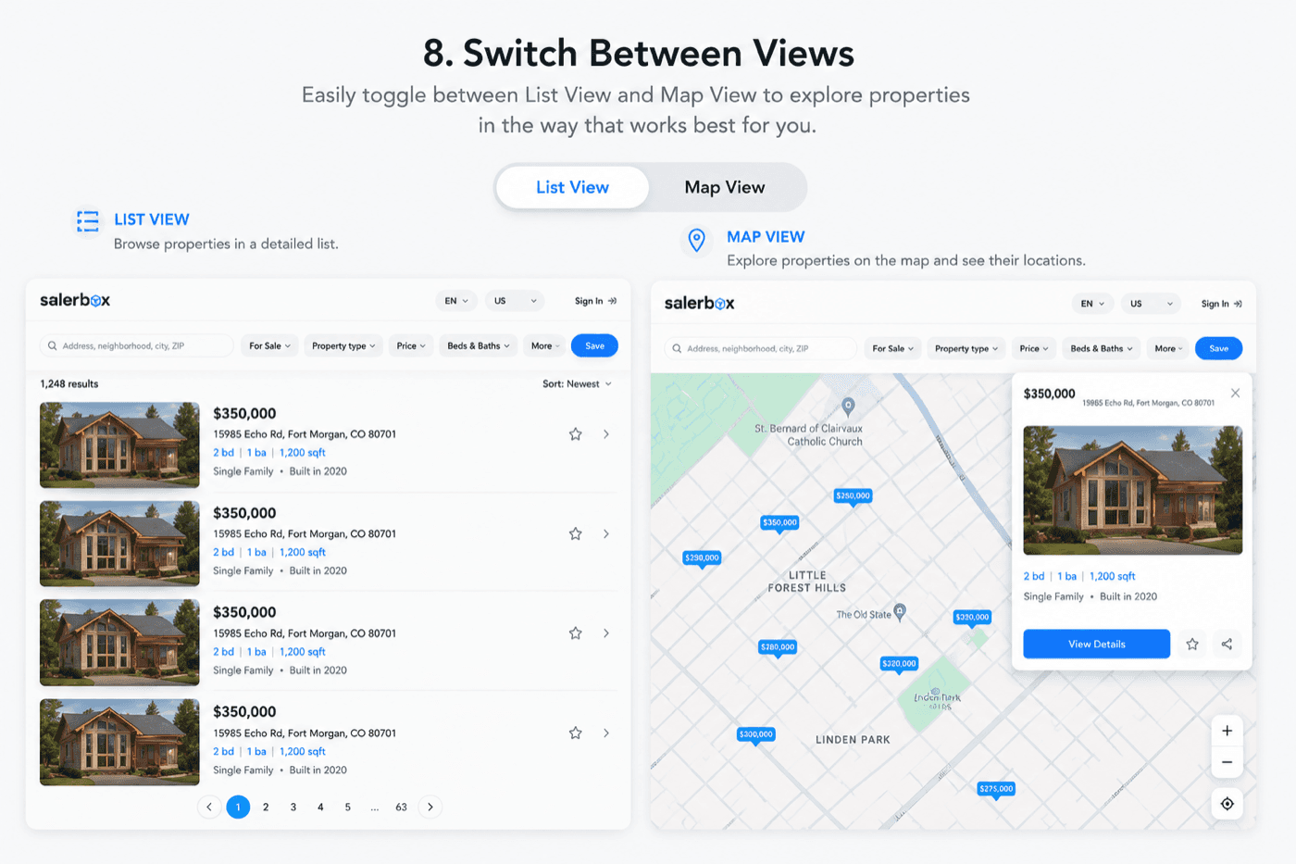The width and height of the screenshot is (1296, 864).
Task: Click Sign In in the list view panel
Action: pyautogui.click(x=595, y=301)
